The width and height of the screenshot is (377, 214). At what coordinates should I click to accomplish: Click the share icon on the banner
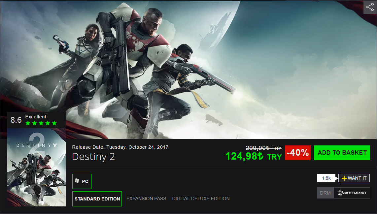pyautogui.click(x=370, y=7)
